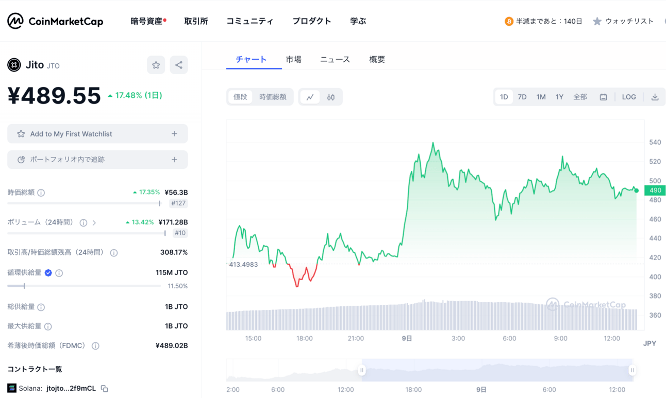Click the 115M JTO supply value
The height and width of the screenshot is (398, 666).
tap(172, 272)
